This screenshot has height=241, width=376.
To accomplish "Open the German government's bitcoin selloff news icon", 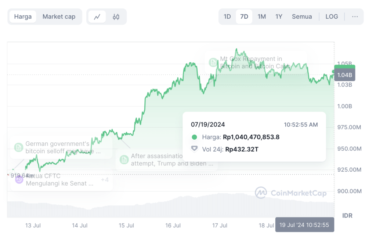I will point(19,147).
